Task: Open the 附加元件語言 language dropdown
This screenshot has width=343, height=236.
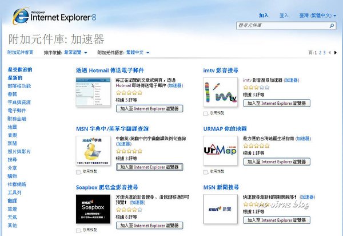Action: coord(138,53)
